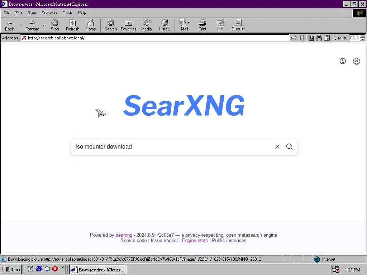Step Quality down with the spinner down arrow

pyautogui.click(x=363, y=39)
